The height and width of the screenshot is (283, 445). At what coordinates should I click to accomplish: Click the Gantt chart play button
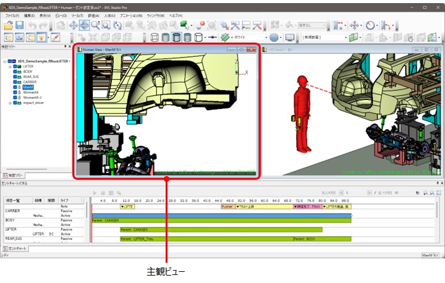tap(95, 193)
